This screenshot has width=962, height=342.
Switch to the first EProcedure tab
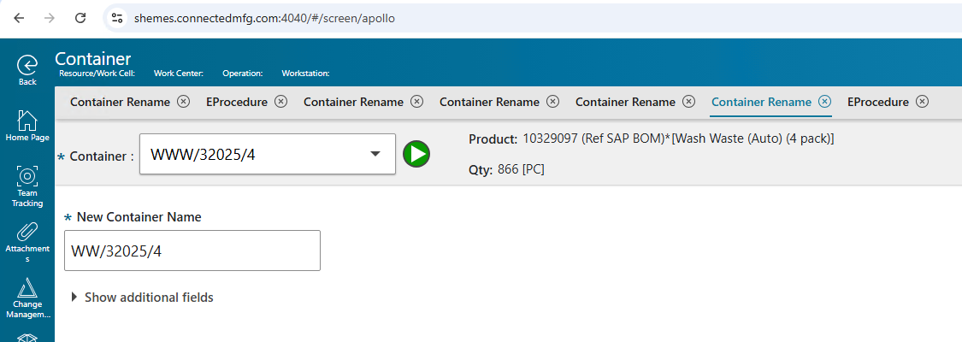236,102
